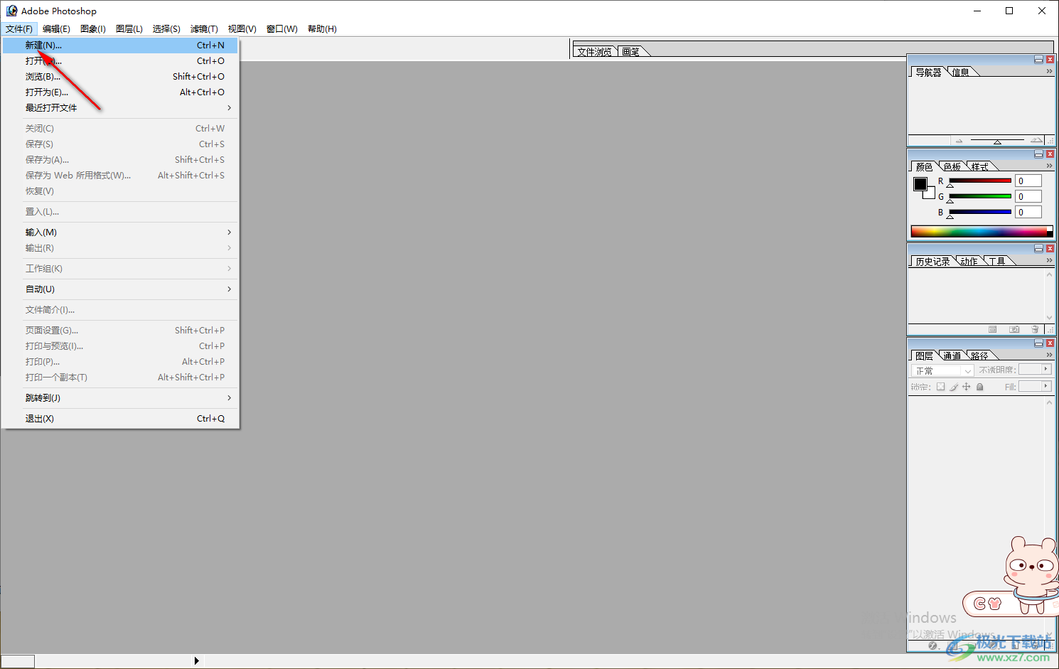This screenshot has height=669, width=1059.
Task: Click the History panel trash delete icon
Action: click(x=1035, y=329)
